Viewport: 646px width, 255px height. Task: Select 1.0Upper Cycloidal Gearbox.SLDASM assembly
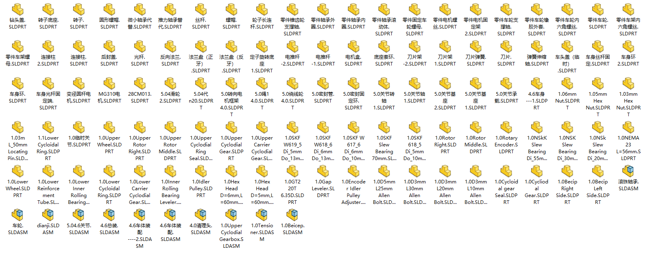point(231,215)
